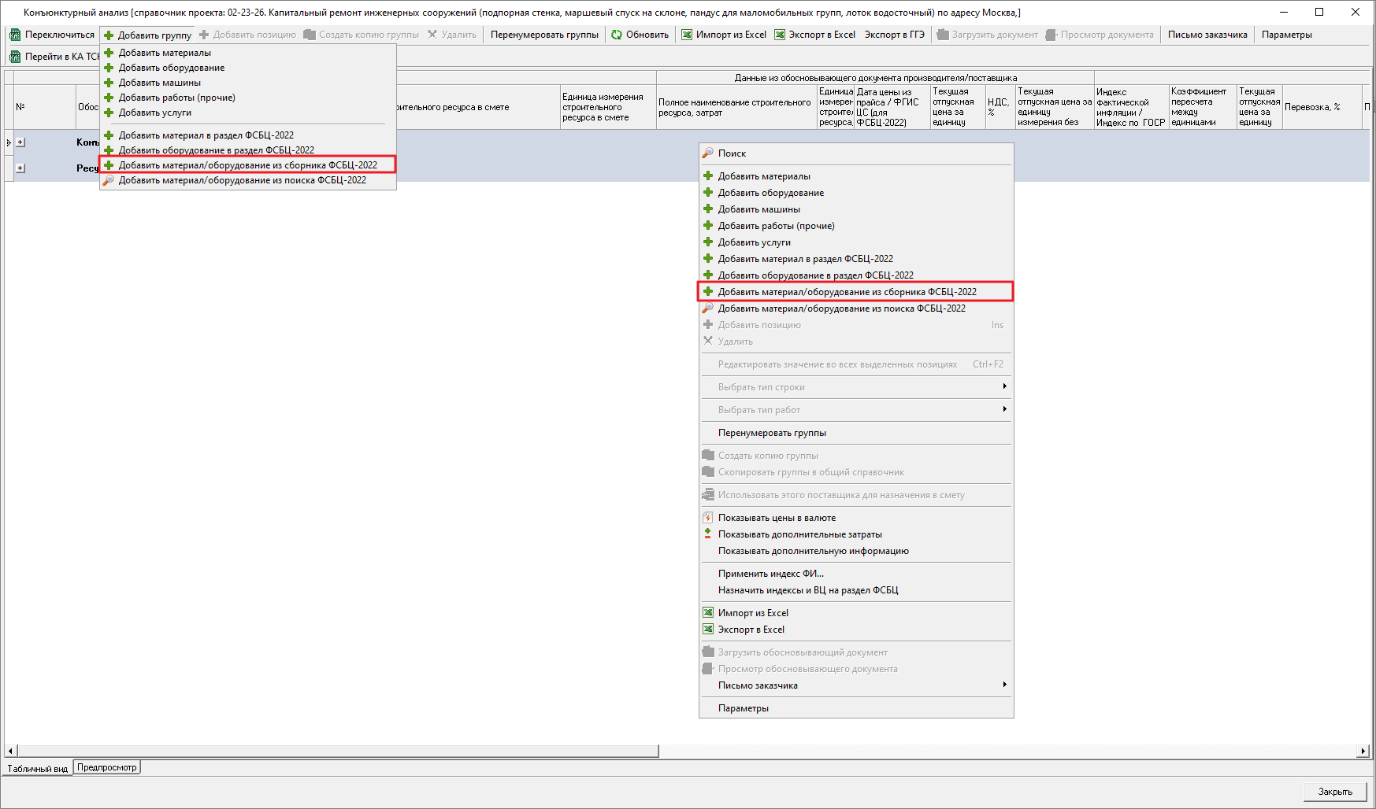Expand the second group row
The width and height of the screenshot is (1376, 809).
point(20,168)
